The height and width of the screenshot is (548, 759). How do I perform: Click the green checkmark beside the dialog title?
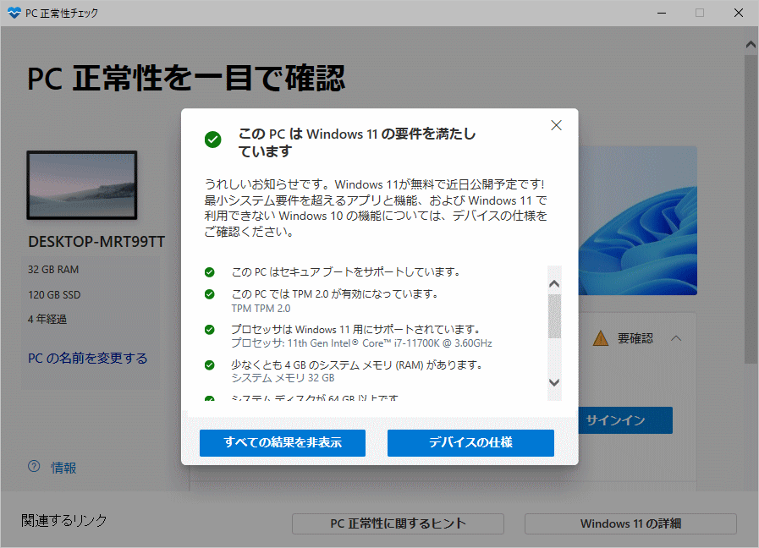pyautogui.click(x=213, y=140)
